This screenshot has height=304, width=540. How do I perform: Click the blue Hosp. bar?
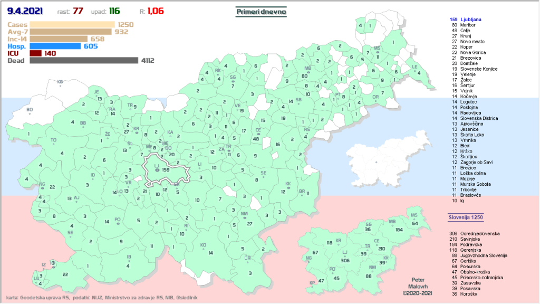coord(55,46)
